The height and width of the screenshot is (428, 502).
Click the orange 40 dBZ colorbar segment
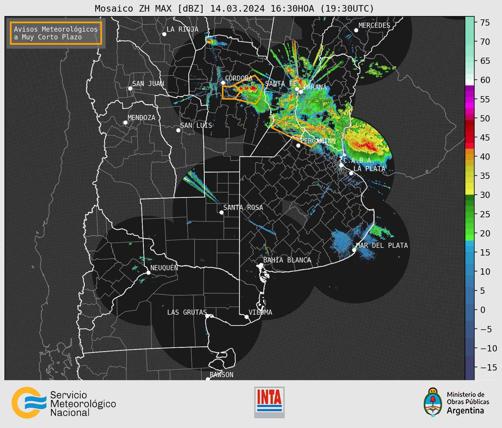pos(470,157)
